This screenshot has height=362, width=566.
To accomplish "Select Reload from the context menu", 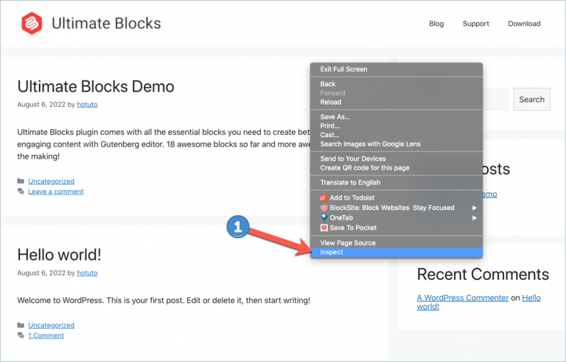I will [330, 102].
